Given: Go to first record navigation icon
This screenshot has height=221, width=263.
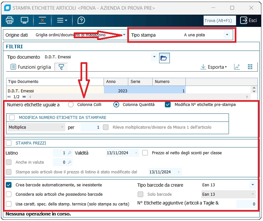Looking at the screenshot, I should [x=9, y=97].
